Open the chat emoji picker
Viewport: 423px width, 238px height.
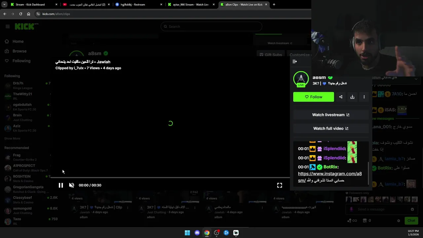click(412, 209)
